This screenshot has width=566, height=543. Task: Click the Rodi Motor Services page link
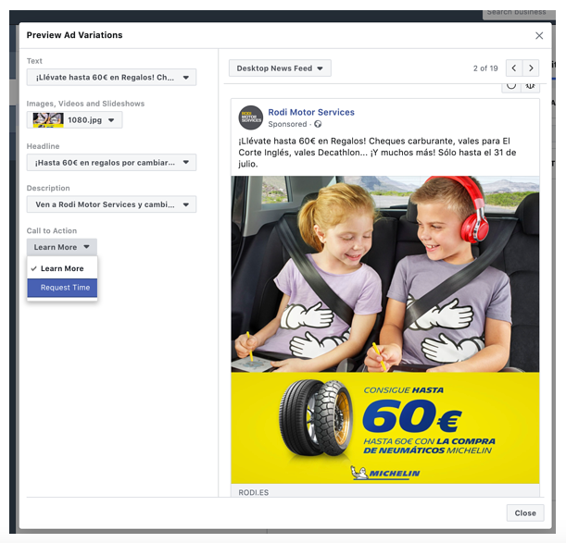tap(311, 112)
